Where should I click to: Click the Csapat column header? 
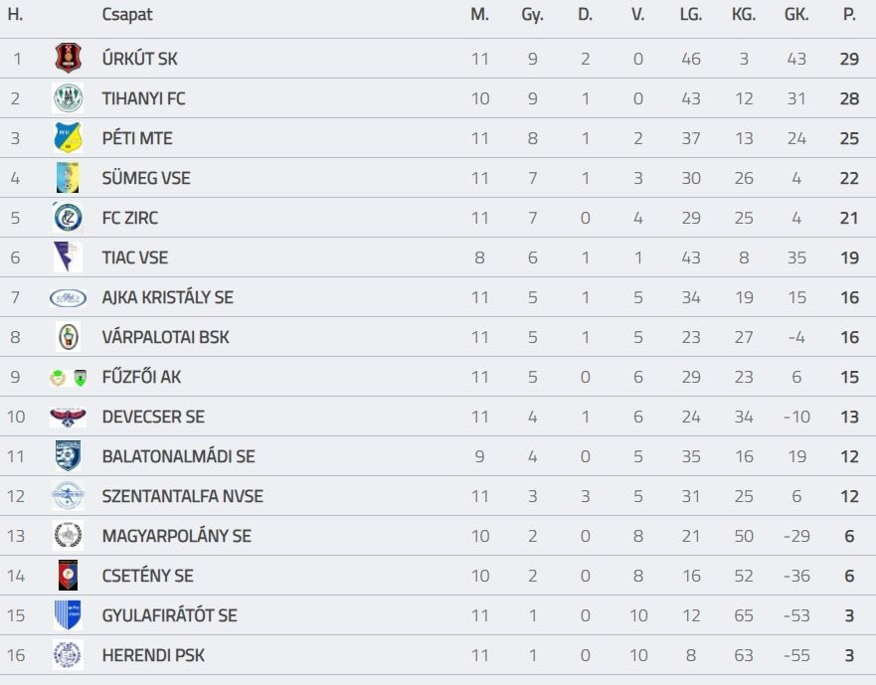pos(127,15)
